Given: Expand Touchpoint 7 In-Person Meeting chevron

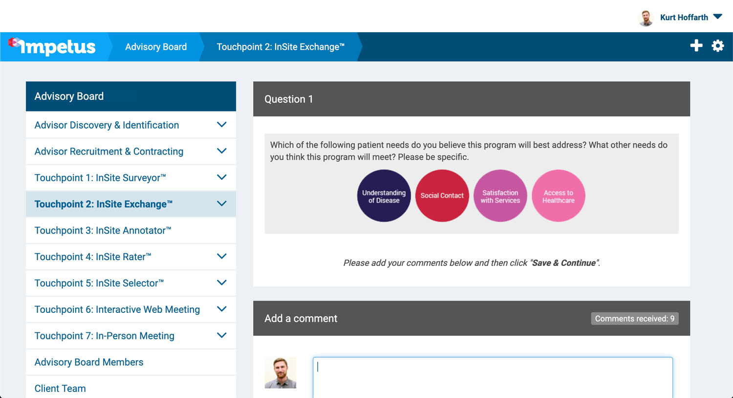Looking at the screenshot, I should pos(221,335).
